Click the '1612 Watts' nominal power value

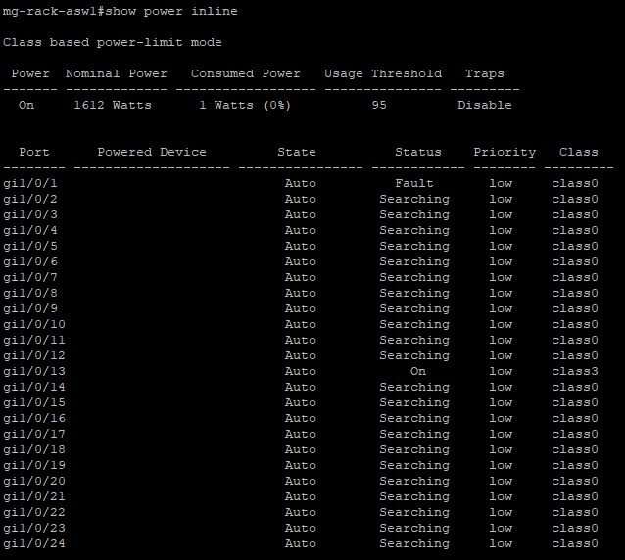pyautogui.click(x=113, y=105)
